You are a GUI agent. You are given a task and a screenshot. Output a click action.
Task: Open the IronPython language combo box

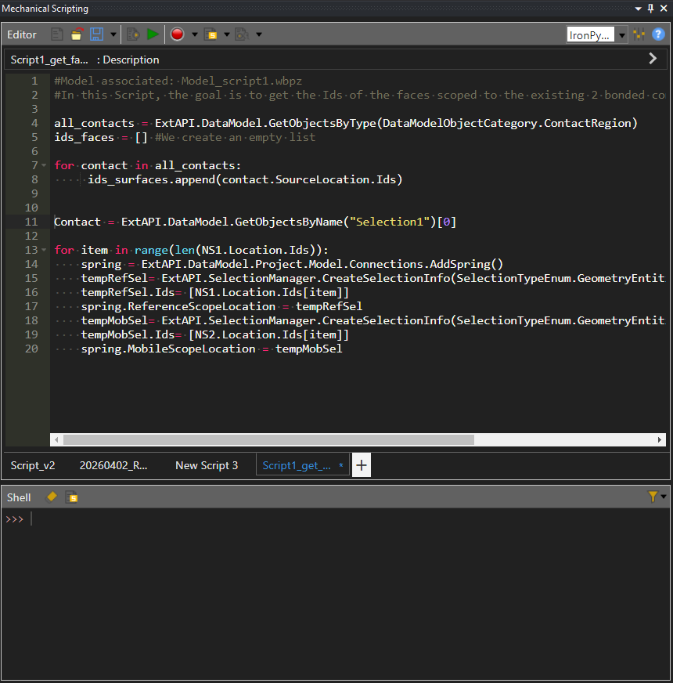pos(596,34)
